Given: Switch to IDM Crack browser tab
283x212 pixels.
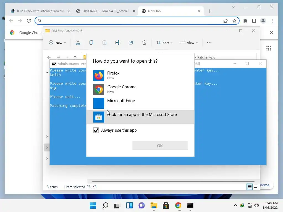Looking at the screenshot, I should [40, 11].
